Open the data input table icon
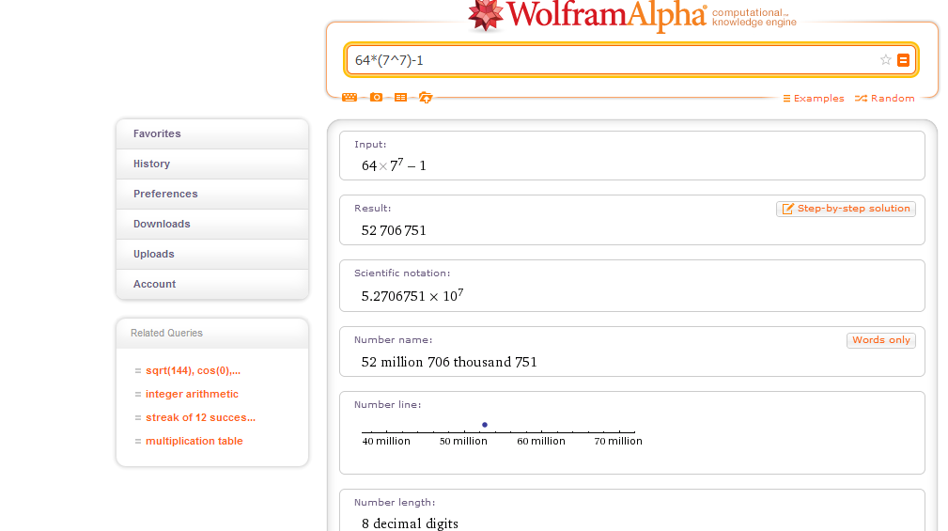Image resolution: width=948 pixels, height=531 pixels. pyautogui.click(x=400, y=98)
